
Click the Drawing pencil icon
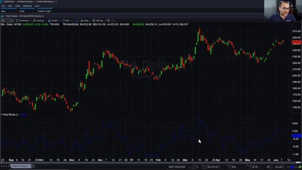pyautogui.click(x=34, y=21)
